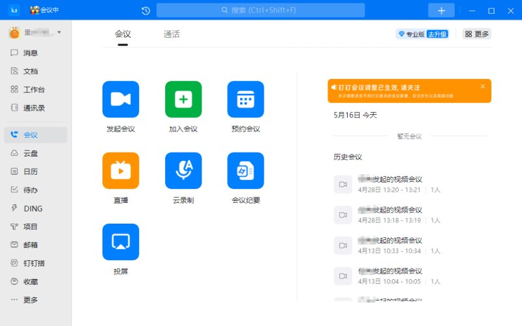522x326 pixels.
Task: Open the 更多 menu at top right
Action: coord(477,34)
